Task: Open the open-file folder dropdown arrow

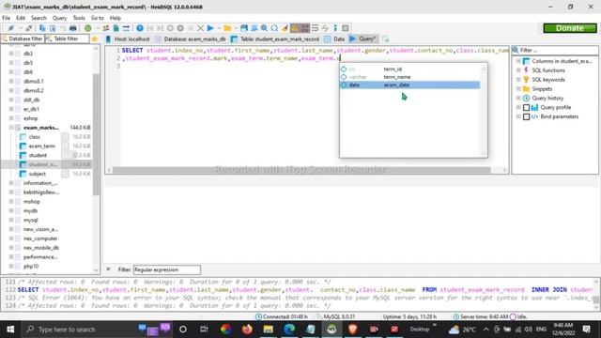Action: click(236, 28)
